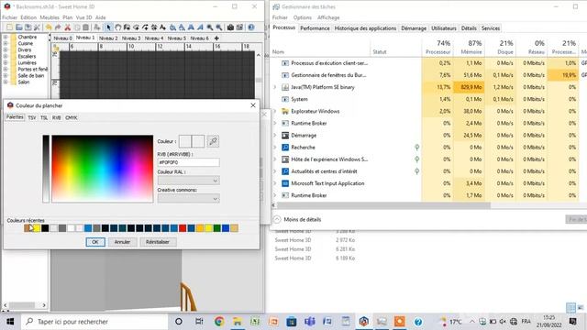587x330 pixels.
Task: Add a new level with the plus icon
Action: pos(216,38)
